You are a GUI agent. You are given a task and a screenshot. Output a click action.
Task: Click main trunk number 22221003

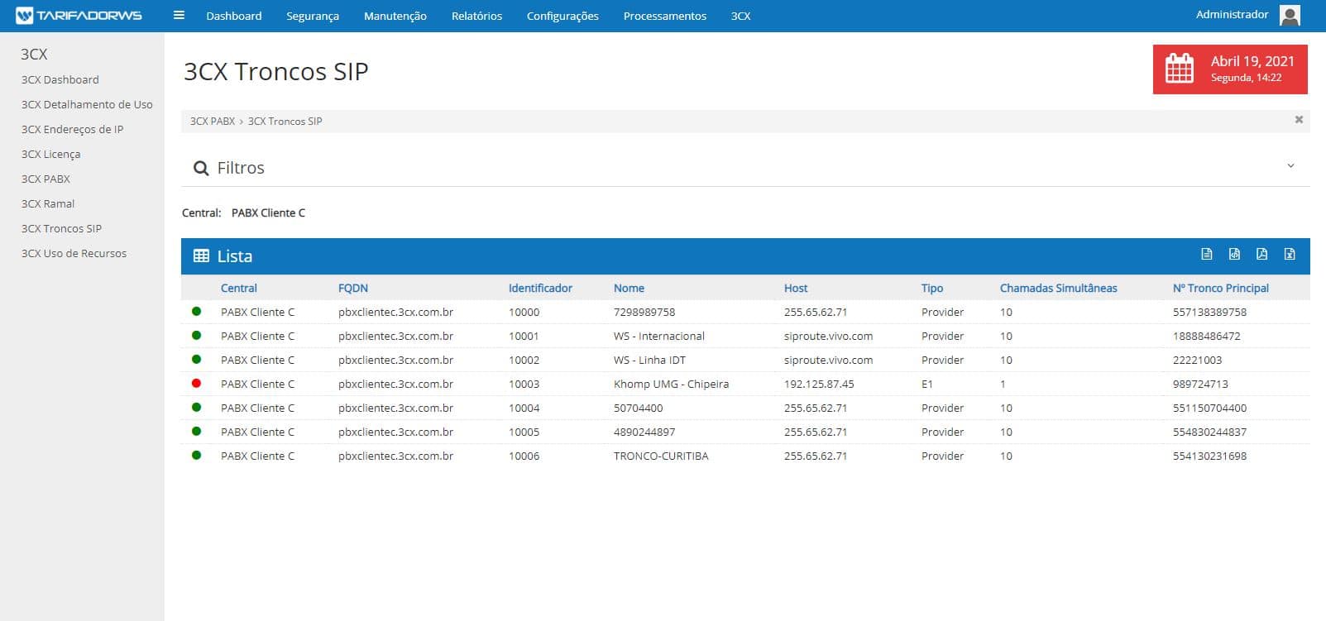coord(1197,360)
